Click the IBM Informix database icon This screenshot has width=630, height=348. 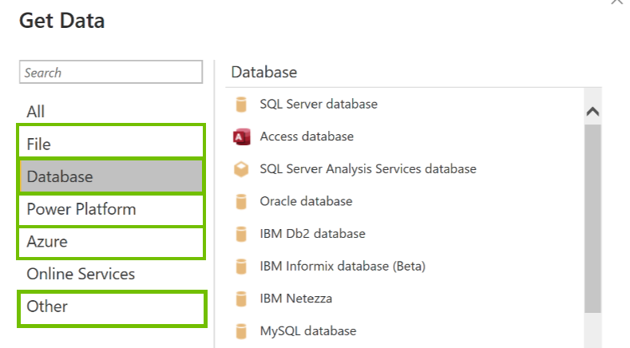pyautogui.click(x=241, y=267)
